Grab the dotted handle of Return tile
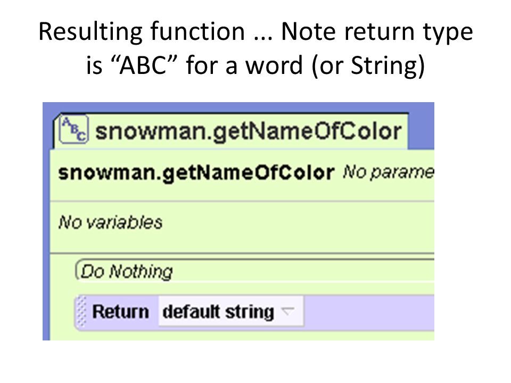This screenshot has width=511, height=383. tap(81, 313)
